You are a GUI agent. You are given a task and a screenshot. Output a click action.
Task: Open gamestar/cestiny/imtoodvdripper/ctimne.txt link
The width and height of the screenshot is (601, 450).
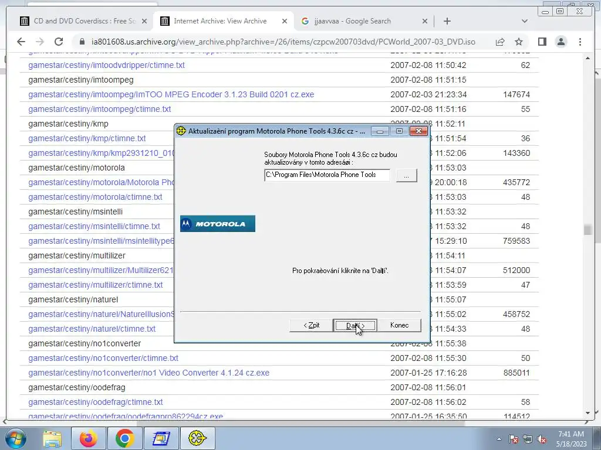(x=106, y=65)
